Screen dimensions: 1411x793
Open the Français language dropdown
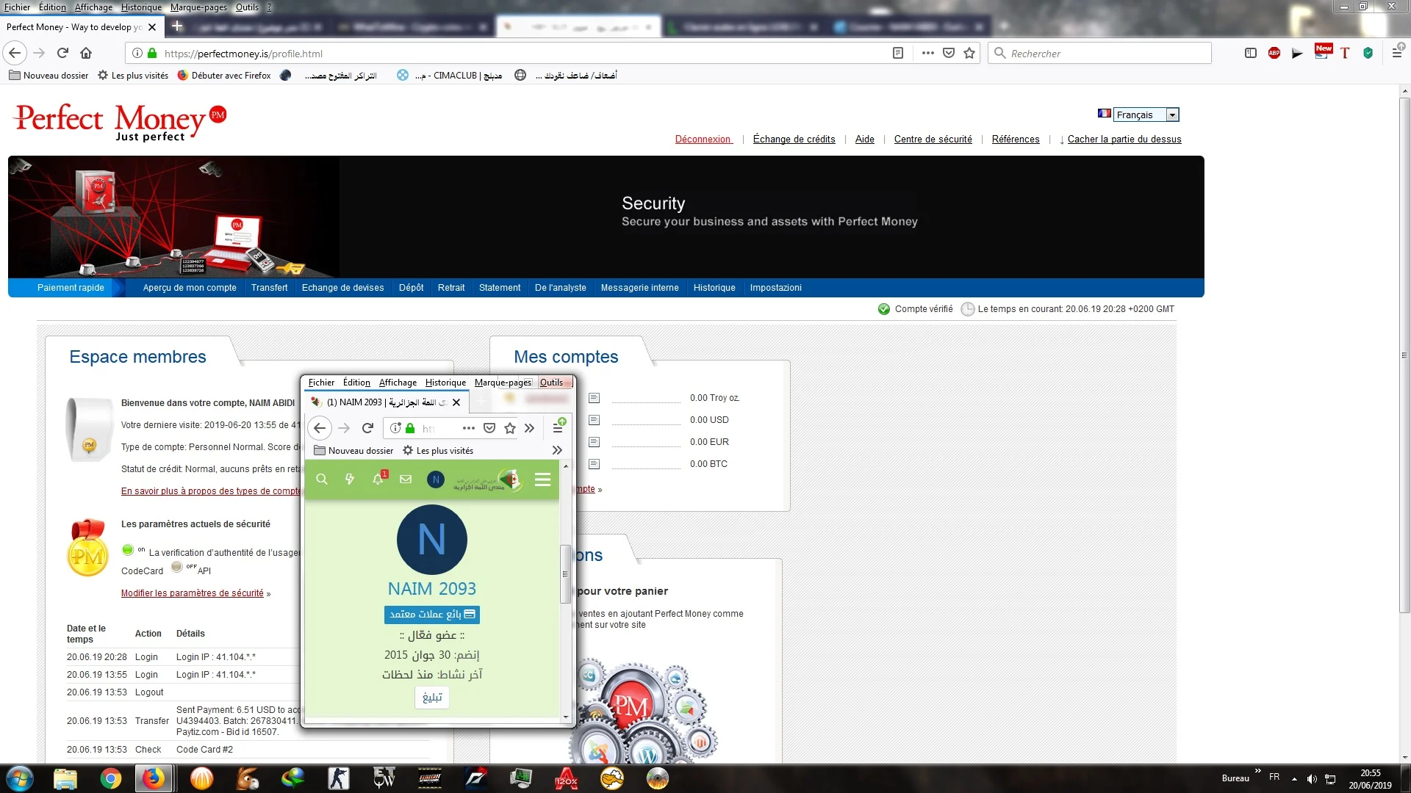pyautogui.click(x=1146, y=115)
